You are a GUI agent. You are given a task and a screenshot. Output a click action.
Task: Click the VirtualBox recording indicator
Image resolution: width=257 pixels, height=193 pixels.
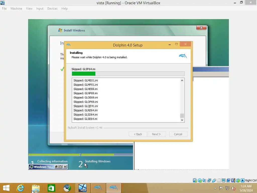pos(228,180)
